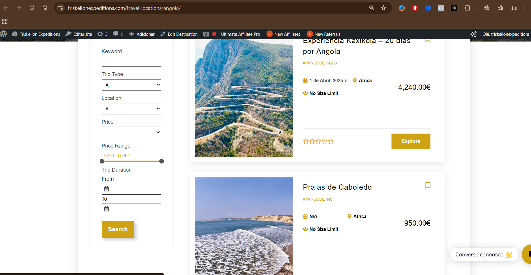
Task: Open the black square extension icon
Action: [x=454, y=8]
